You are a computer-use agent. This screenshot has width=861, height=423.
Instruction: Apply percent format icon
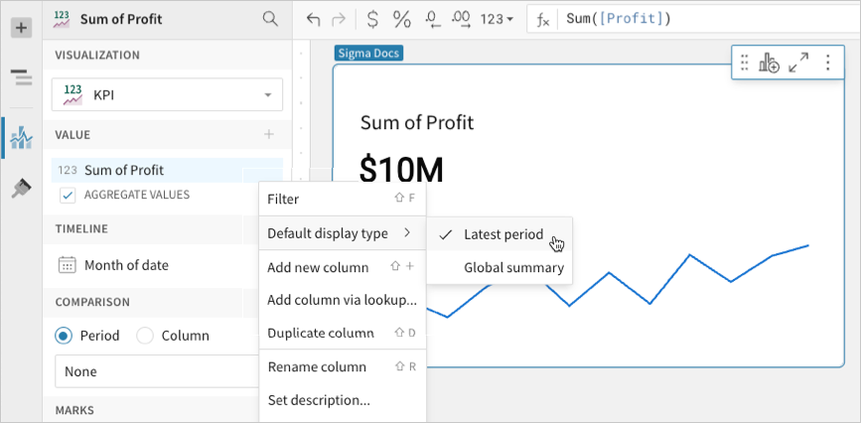coord(401,19)
